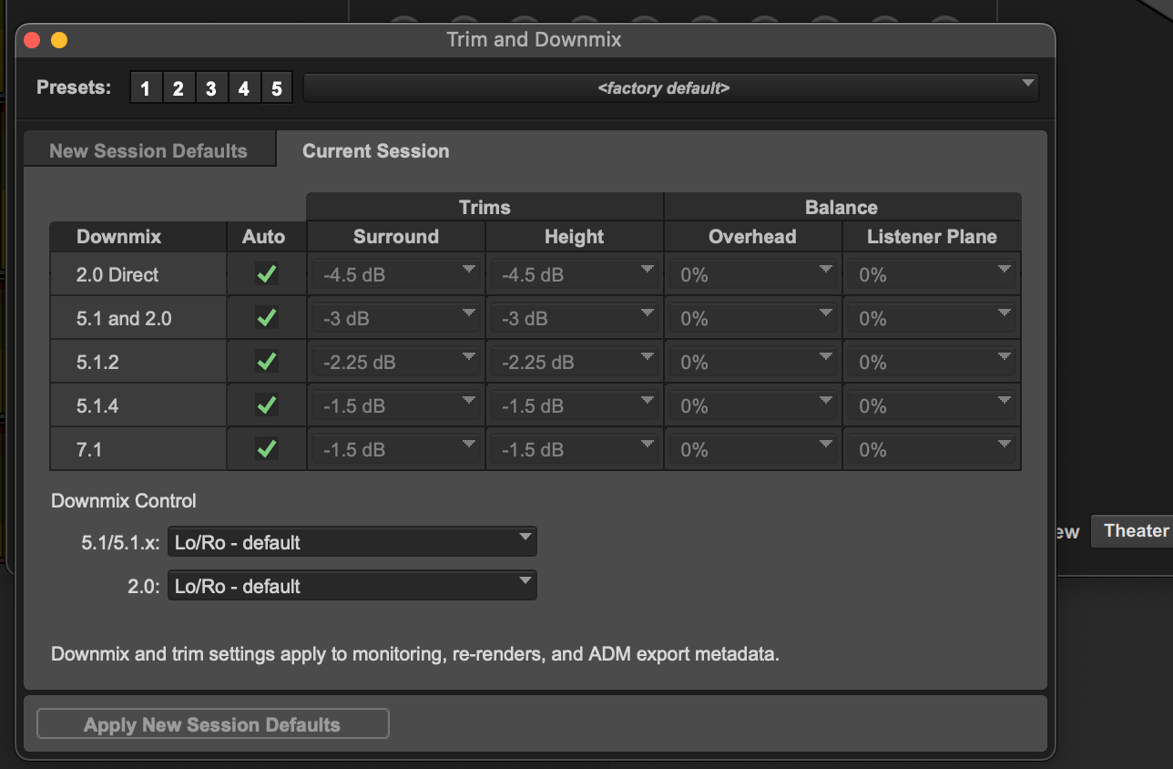Image resolution: width=1173 pixels, height=769 pixels.
Task: Close the Trim and Downmix window
Action: pyautogui.click(x=32, y=40)
